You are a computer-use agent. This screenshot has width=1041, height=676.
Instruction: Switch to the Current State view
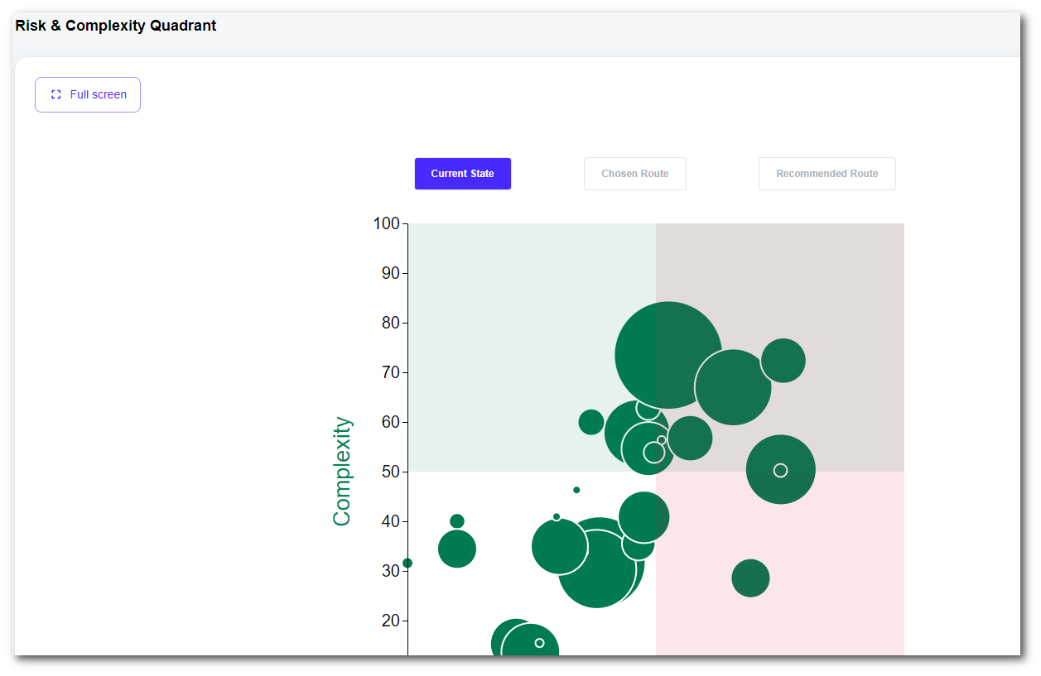tap(462, 174)
